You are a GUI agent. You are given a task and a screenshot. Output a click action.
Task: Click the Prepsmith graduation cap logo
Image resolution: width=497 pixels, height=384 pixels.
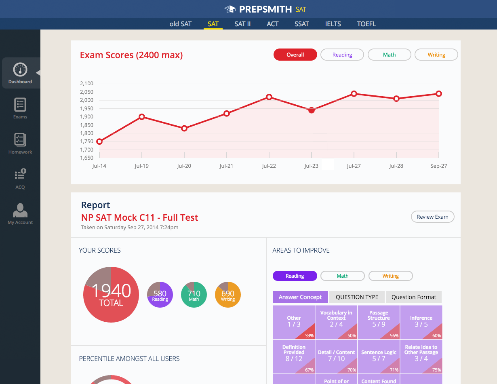(230, 9)
